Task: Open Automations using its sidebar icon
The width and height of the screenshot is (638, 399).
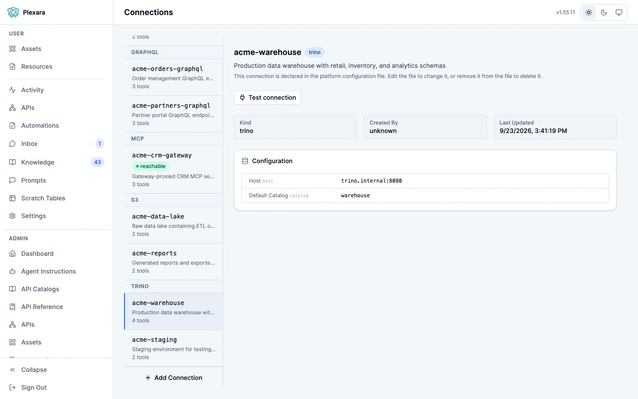Action: tap(12, 125)
